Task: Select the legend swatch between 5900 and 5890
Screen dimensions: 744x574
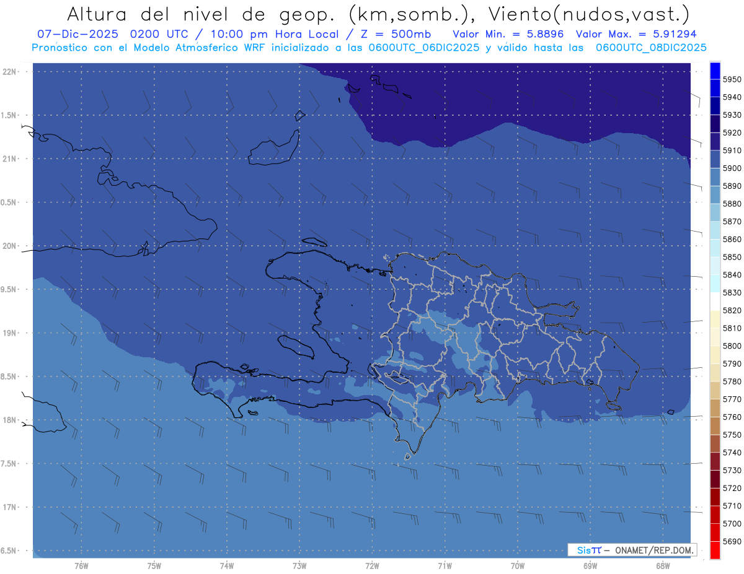Action: coord(715,177)
